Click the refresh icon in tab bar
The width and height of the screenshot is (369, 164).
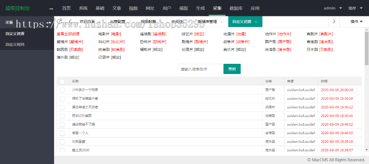60,21
